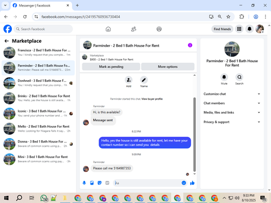
Task: Open Chrome zoom magnifier icon
Action: (220, 17)
